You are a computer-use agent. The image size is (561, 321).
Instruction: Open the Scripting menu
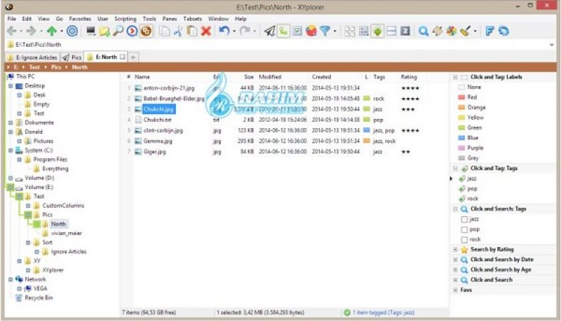point(125,19)
